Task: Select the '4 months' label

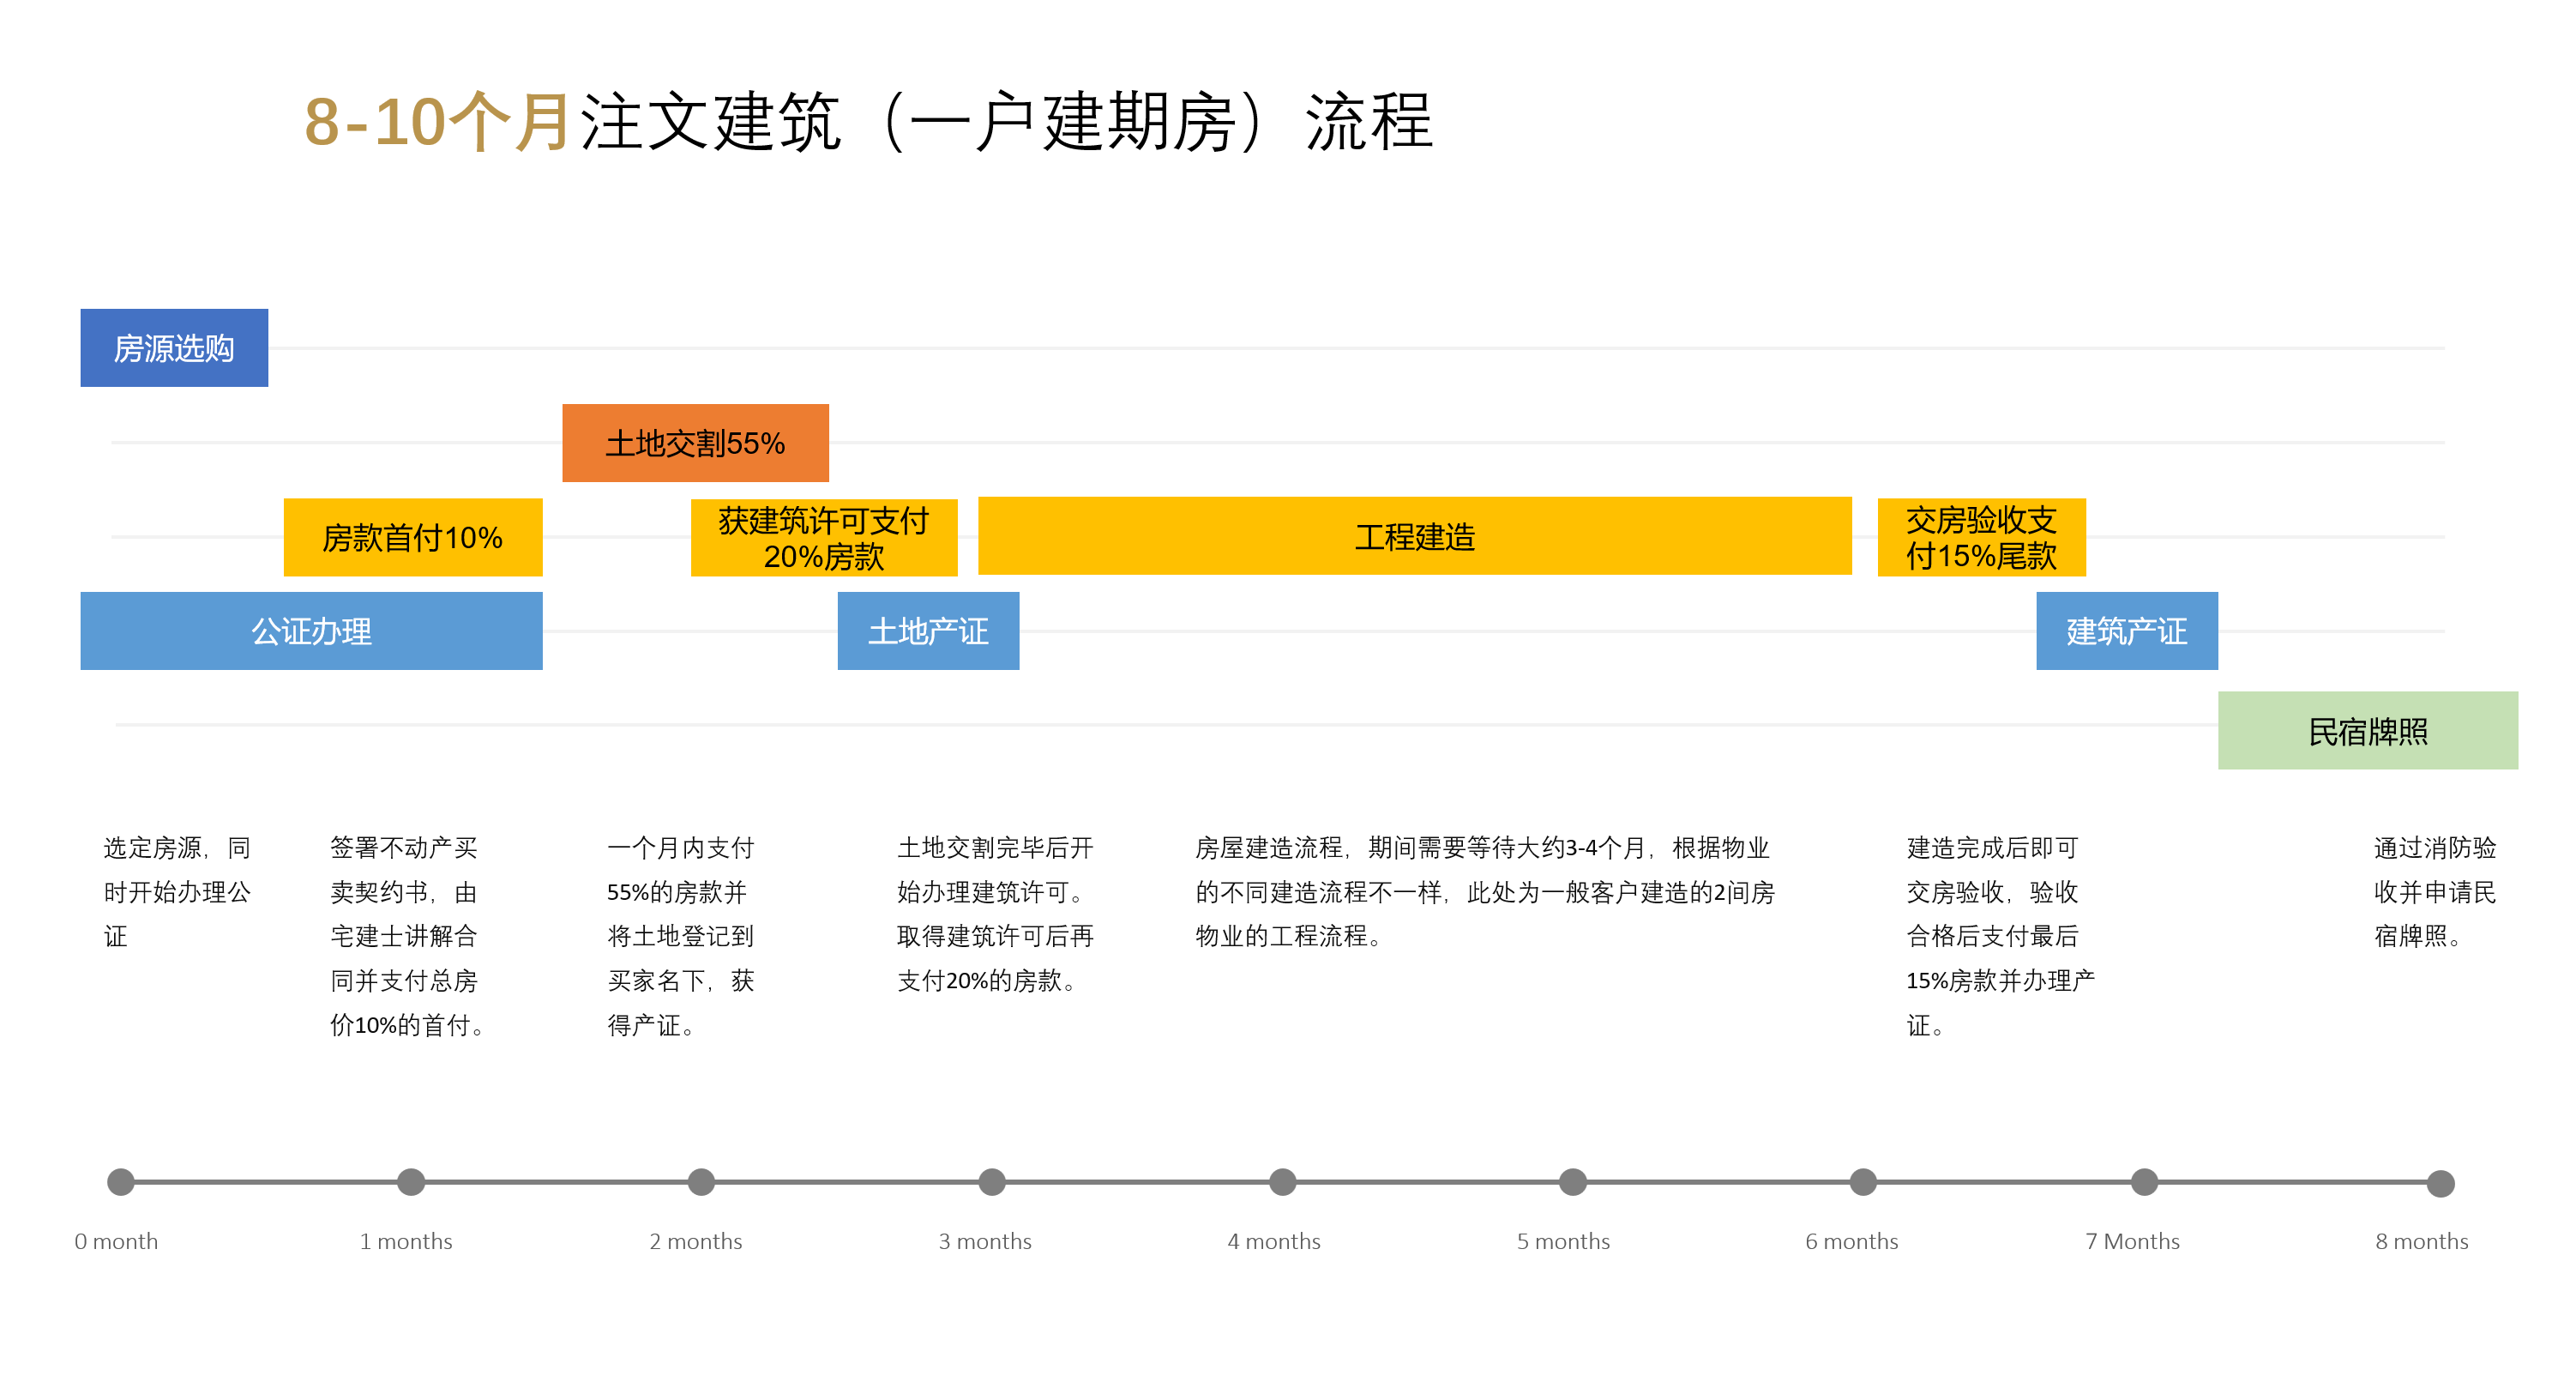Action: tap(1274, 1241)
